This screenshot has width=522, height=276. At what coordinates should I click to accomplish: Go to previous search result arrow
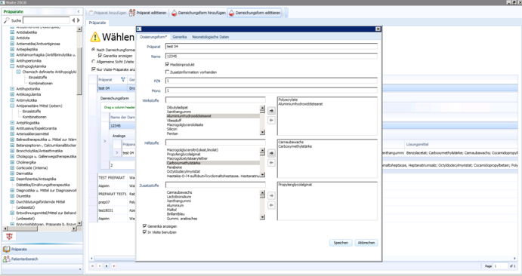(73, 20)
